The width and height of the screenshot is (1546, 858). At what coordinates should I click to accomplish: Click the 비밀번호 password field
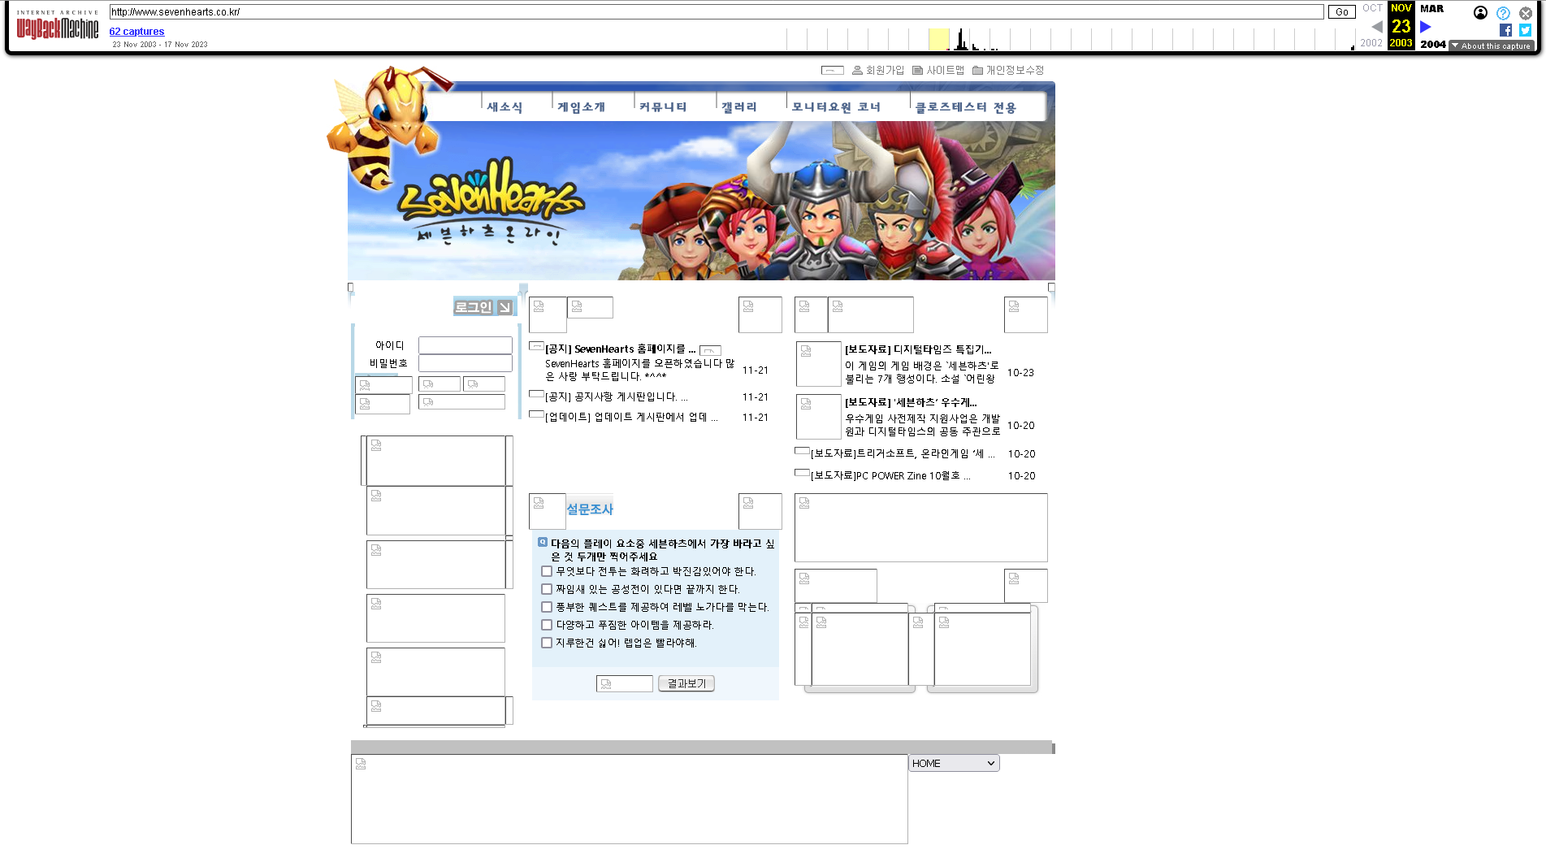[465, 363]
